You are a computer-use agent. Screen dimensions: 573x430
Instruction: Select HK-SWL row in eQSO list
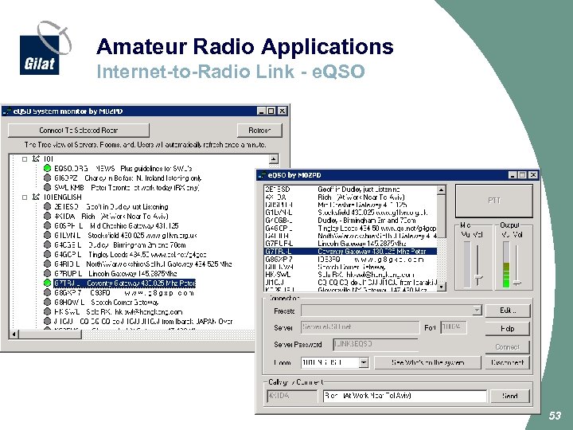click(x=350, y=275)
